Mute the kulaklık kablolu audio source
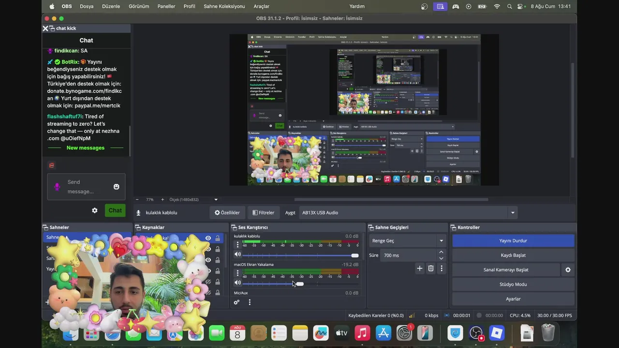This screenshot has width=619, height=348. (237, 254)
